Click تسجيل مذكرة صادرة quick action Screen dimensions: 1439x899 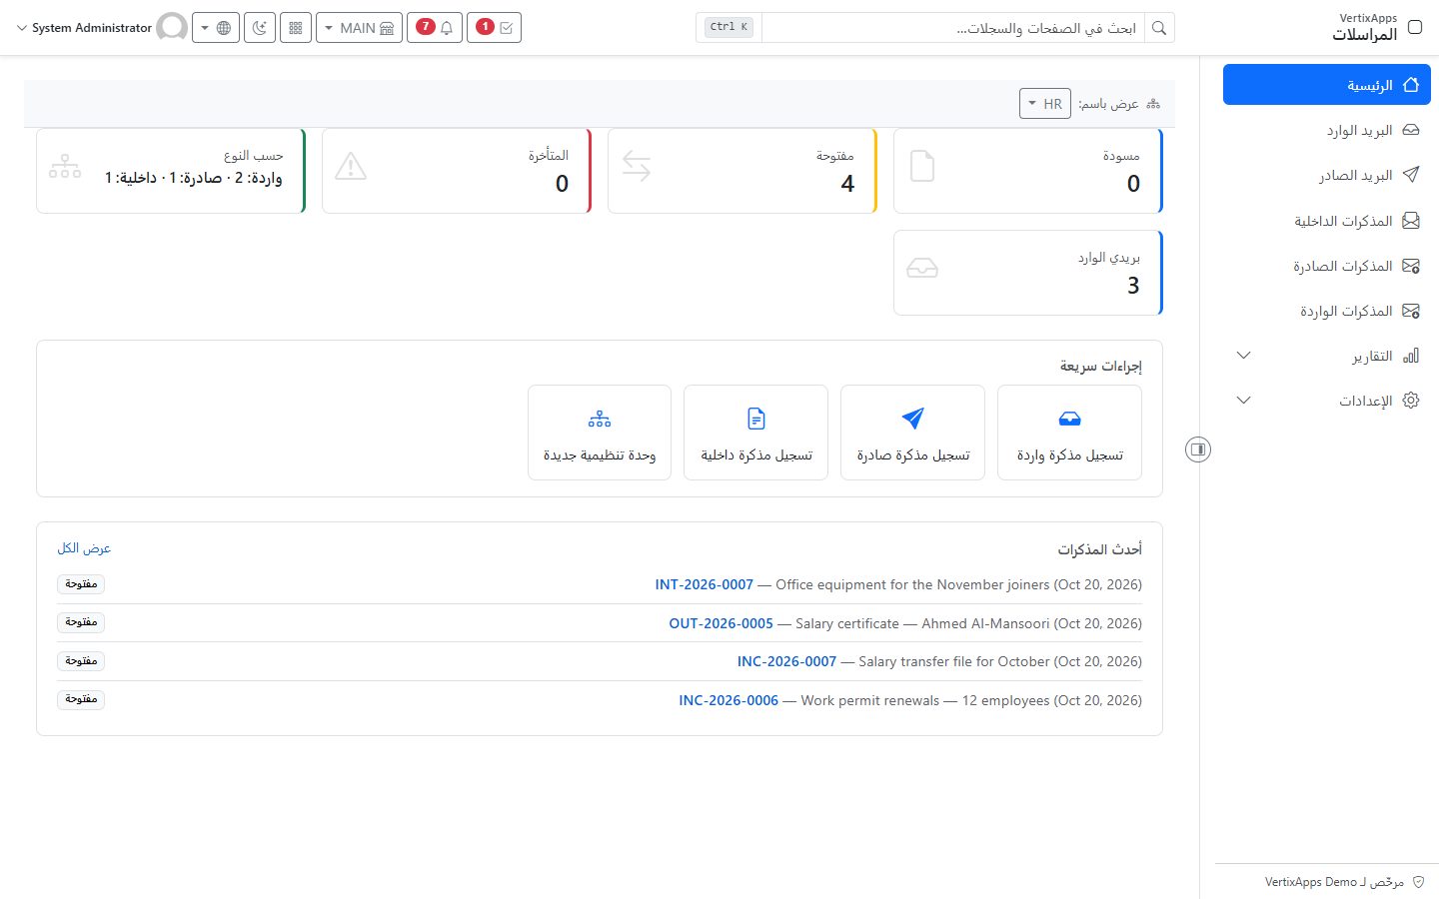(912, 433)
